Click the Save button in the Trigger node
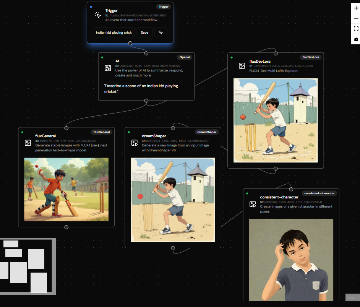 click(x=144, y=32)
